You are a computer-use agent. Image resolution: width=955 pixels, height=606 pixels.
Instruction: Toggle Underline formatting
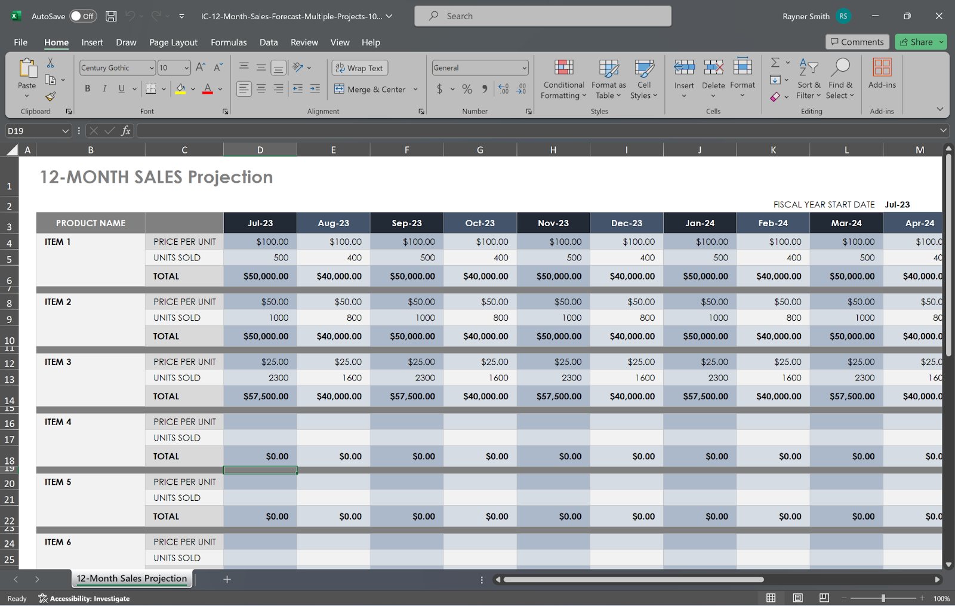tap(122, 89)
